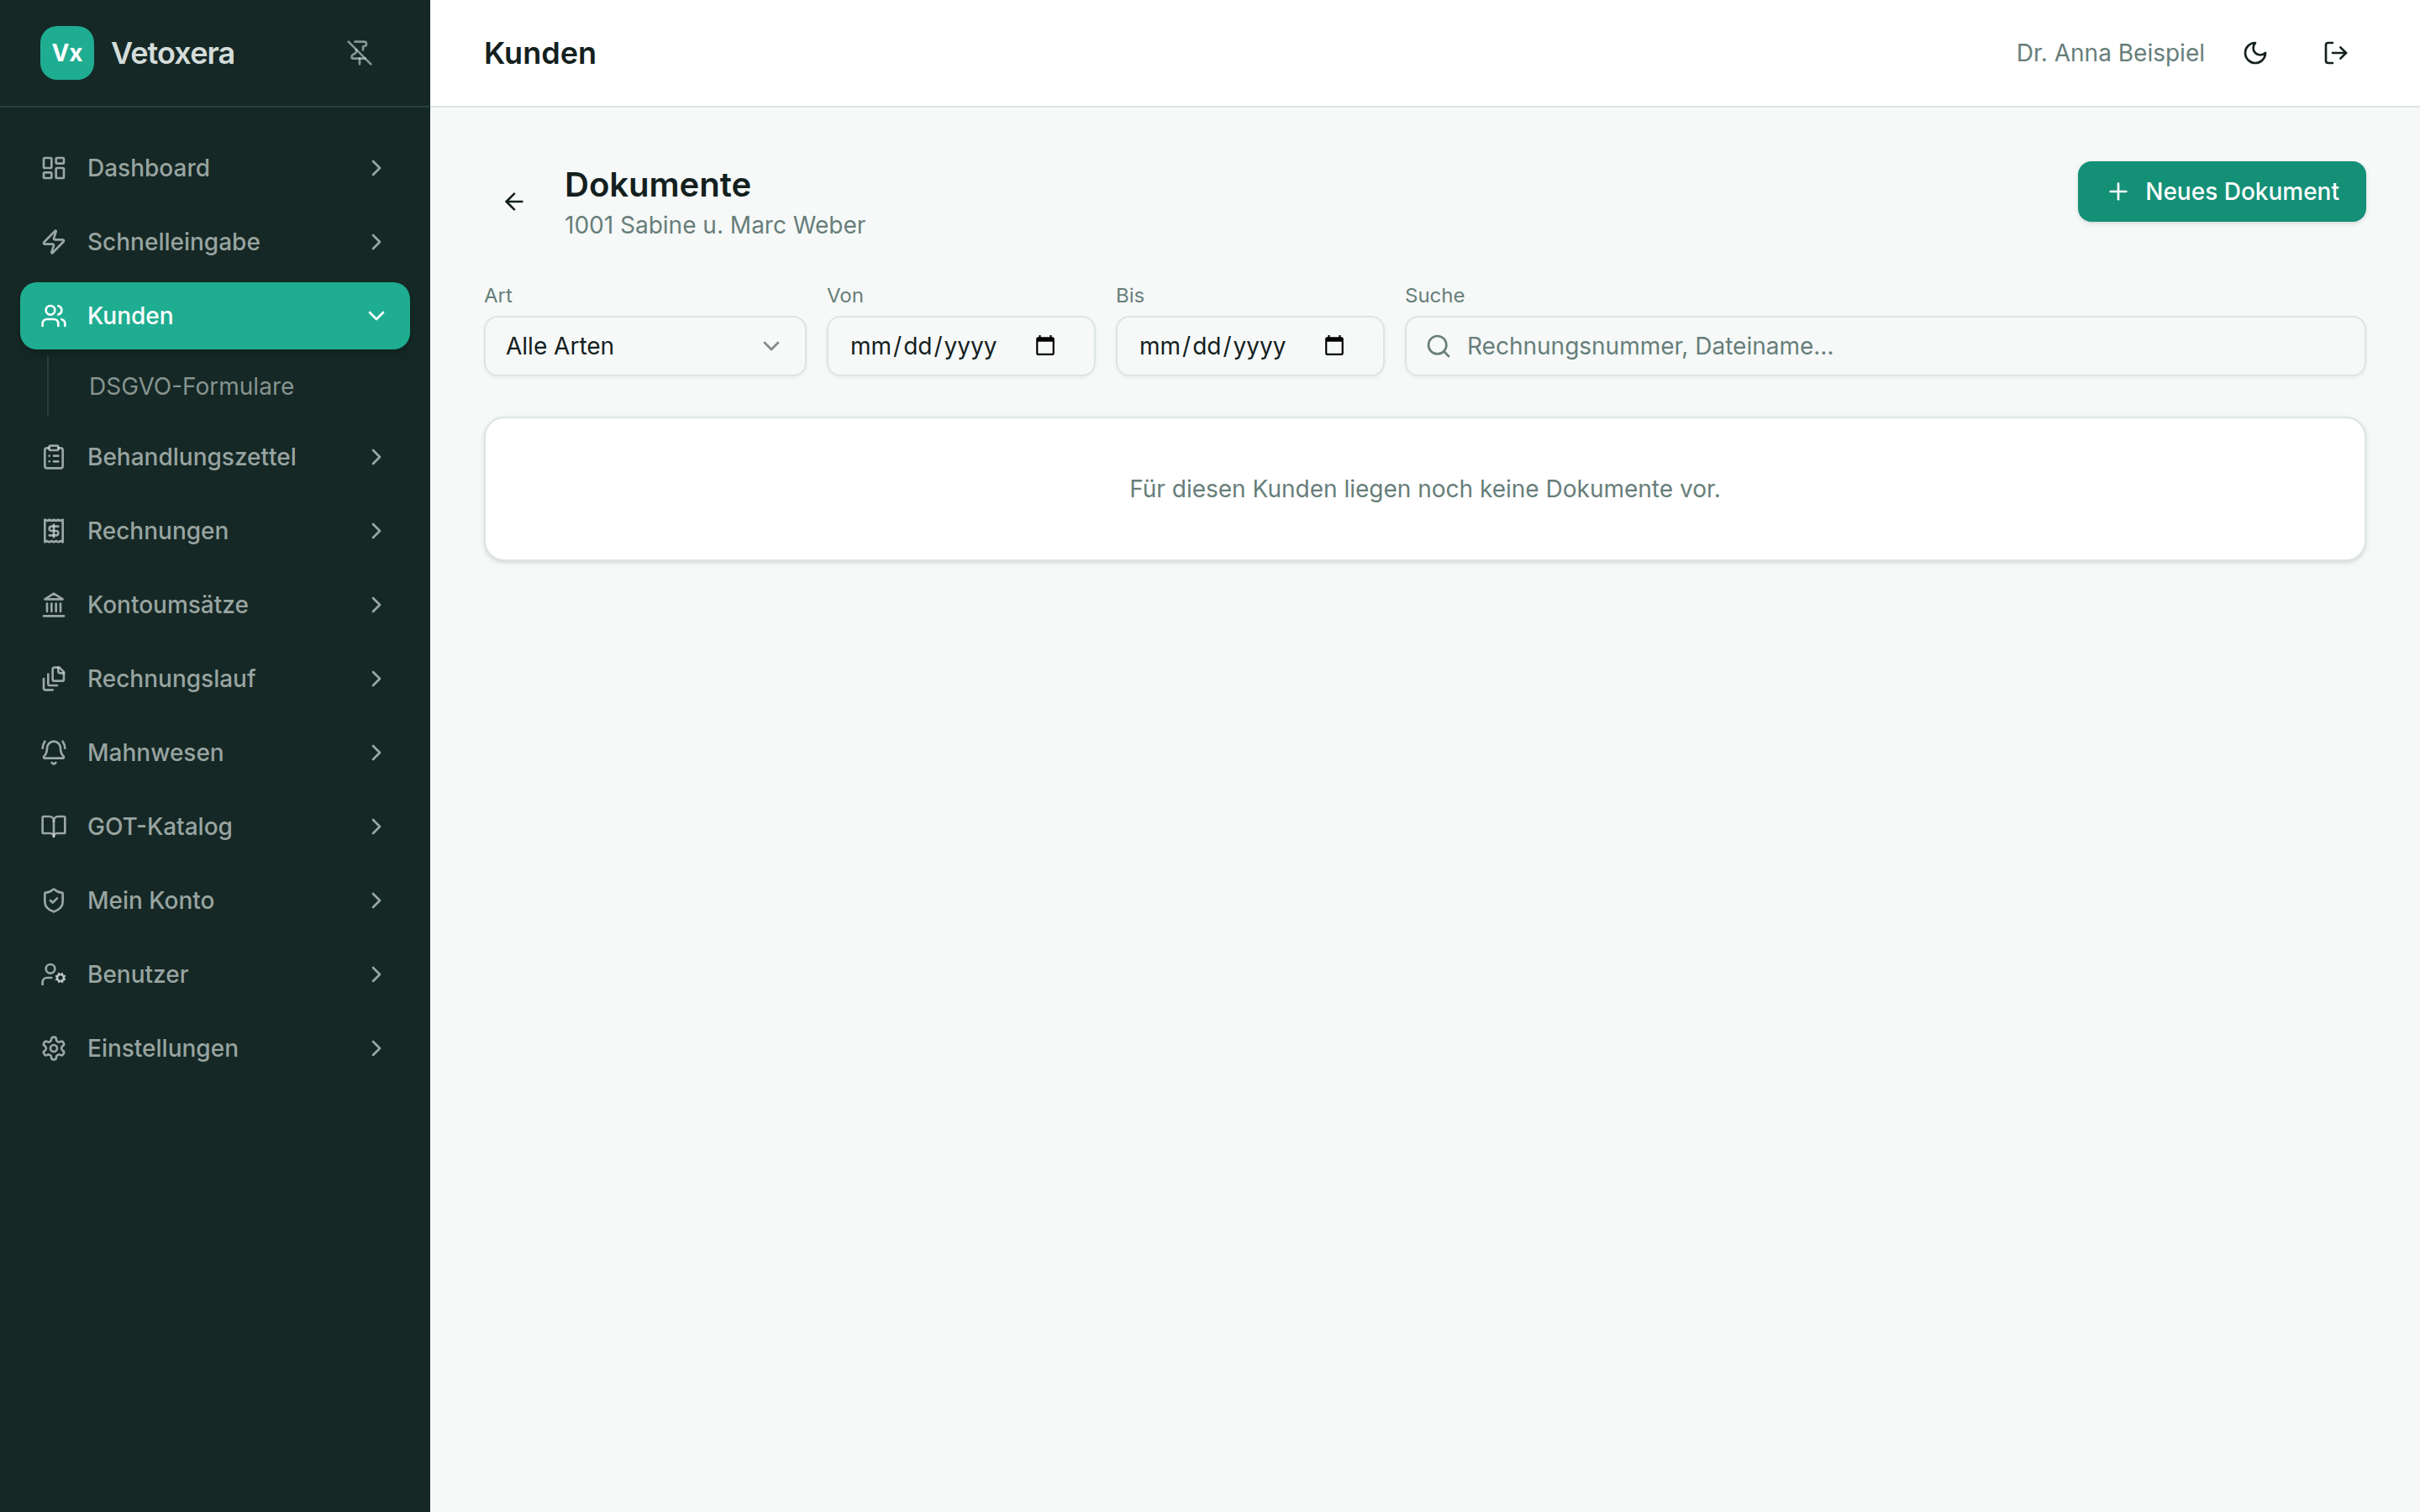2420x1512 pixels.
Task: Expand the Rechnungen chevron
Action: [376, 531]
